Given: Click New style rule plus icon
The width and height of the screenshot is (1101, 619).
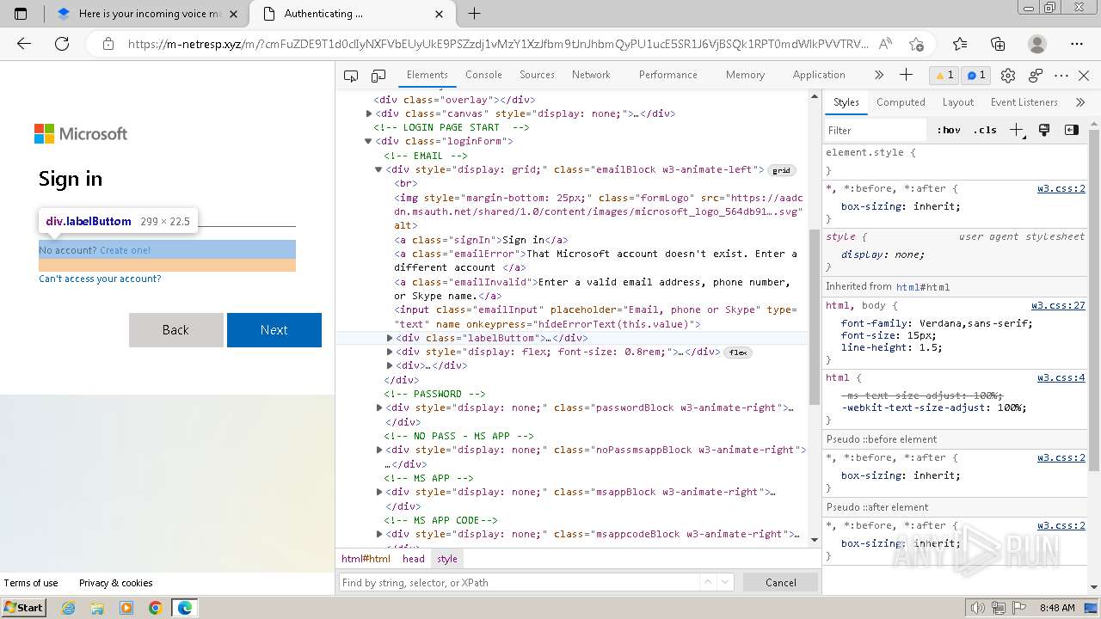Looking at the screenshot, I should 1017,130.
